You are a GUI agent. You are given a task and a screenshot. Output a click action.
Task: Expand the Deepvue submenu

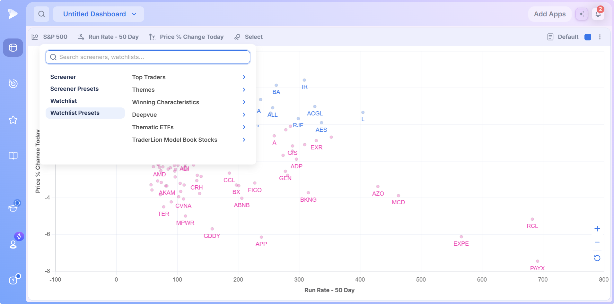189,115
